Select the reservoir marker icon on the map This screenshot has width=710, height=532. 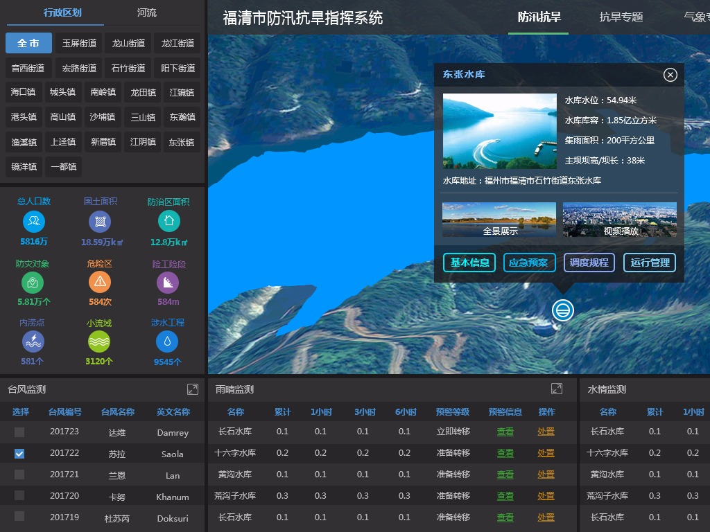click(562, 310)
